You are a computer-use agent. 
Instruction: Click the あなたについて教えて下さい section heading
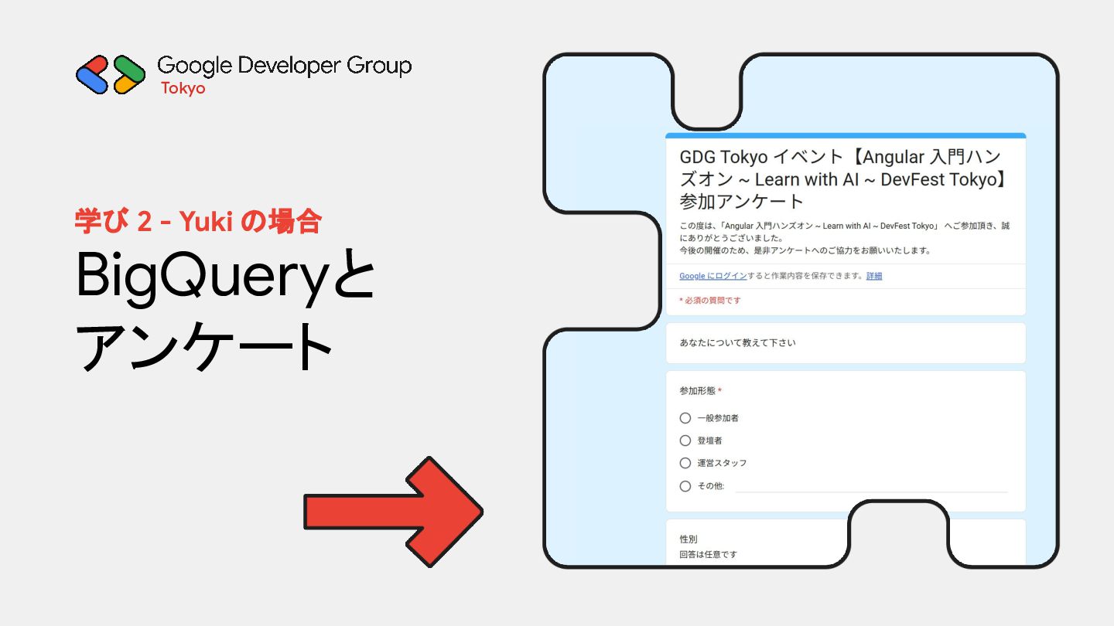(737, 343)
